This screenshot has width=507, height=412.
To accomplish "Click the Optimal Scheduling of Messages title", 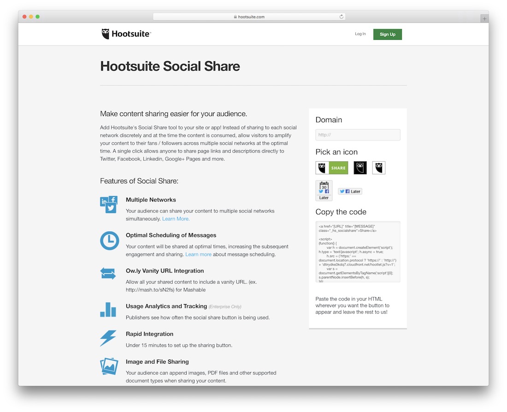I will click(x=171, y=235).
